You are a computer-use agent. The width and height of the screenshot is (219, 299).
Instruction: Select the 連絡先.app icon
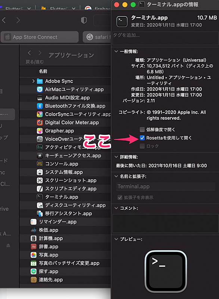pos(34,280)
